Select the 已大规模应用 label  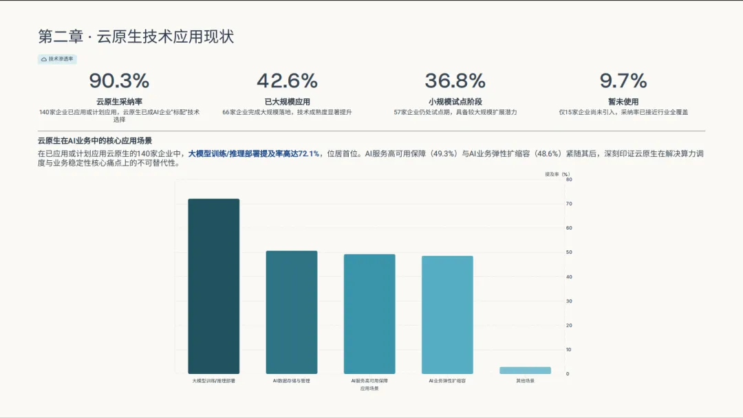coord(287,102)
